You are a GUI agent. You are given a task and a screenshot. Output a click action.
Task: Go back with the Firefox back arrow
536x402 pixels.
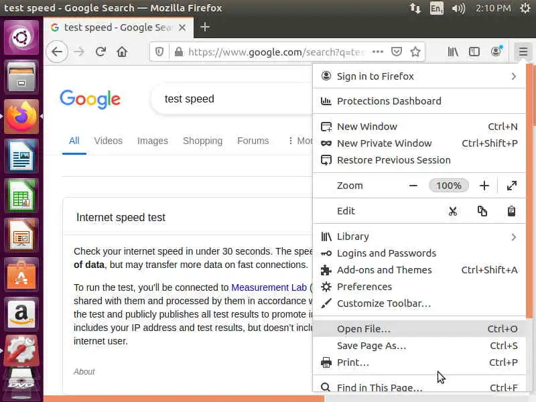pyautogui.click(x=57, y=52)
